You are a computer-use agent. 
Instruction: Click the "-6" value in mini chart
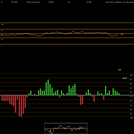(x=86, y=130)
